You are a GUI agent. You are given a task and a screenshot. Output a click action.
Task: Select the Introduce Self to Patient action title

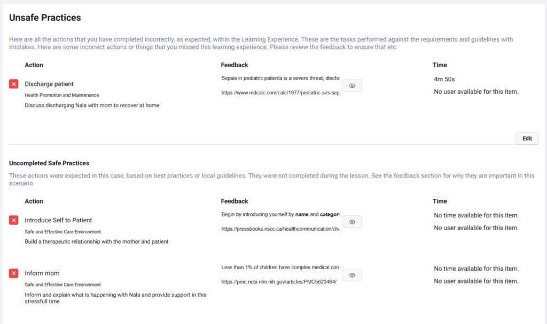click(x=58, y=220)
